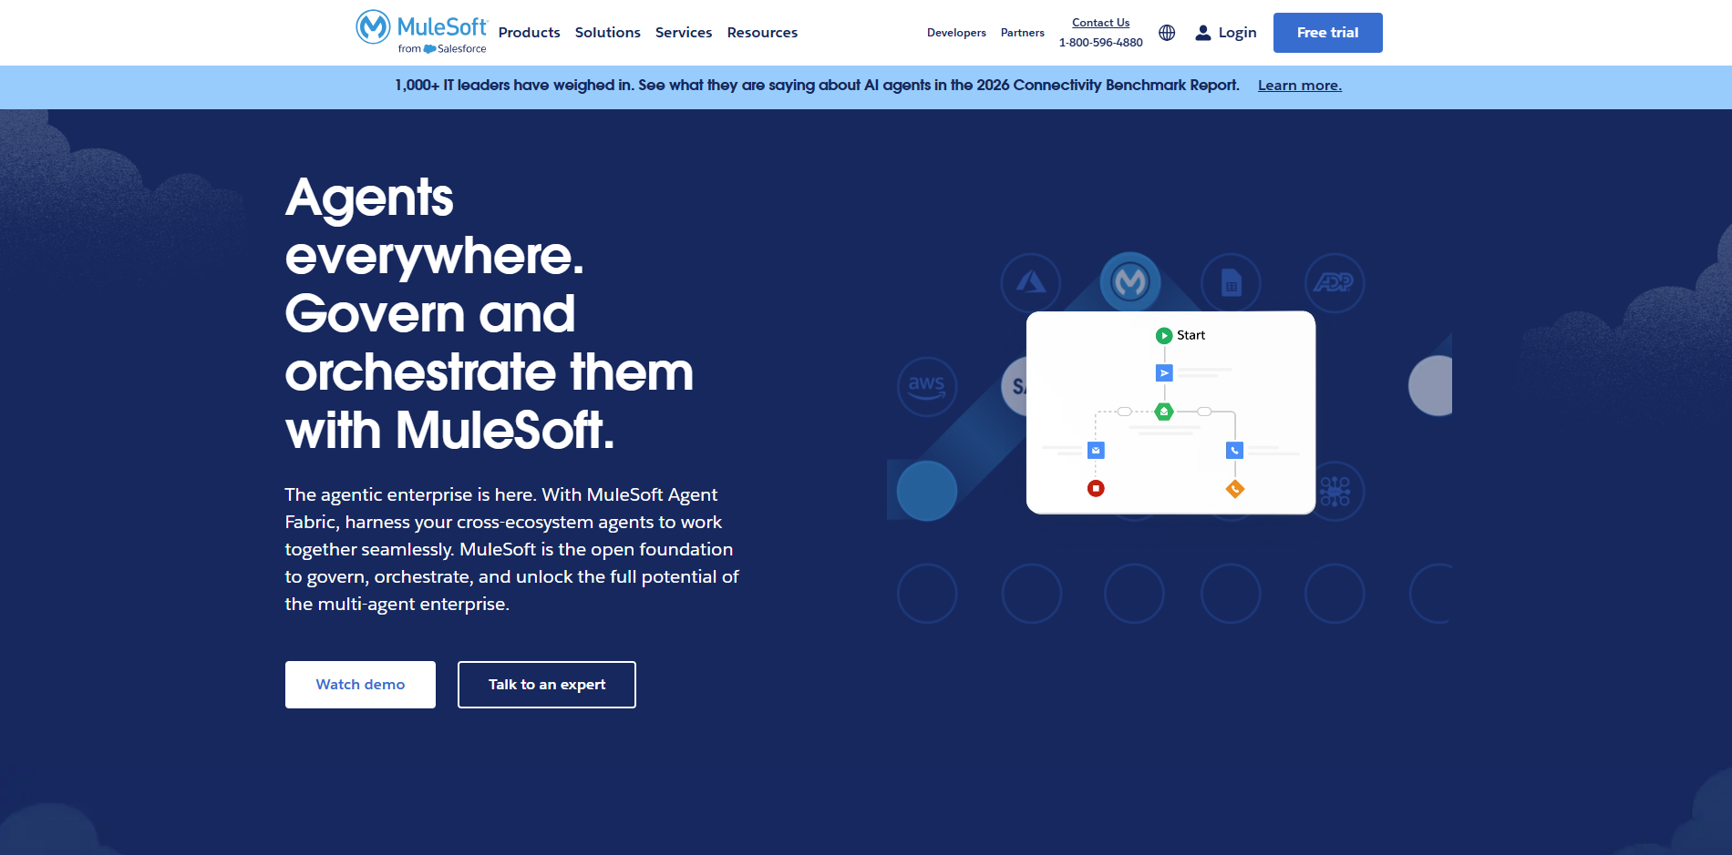
Task: Open the Learn more banner link
Action: [x=1299, y=85]
